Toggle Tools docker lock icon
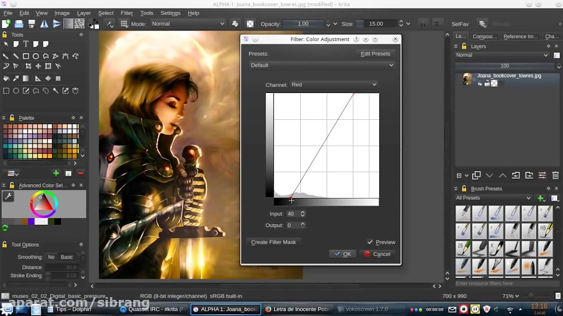 [4, 35]
